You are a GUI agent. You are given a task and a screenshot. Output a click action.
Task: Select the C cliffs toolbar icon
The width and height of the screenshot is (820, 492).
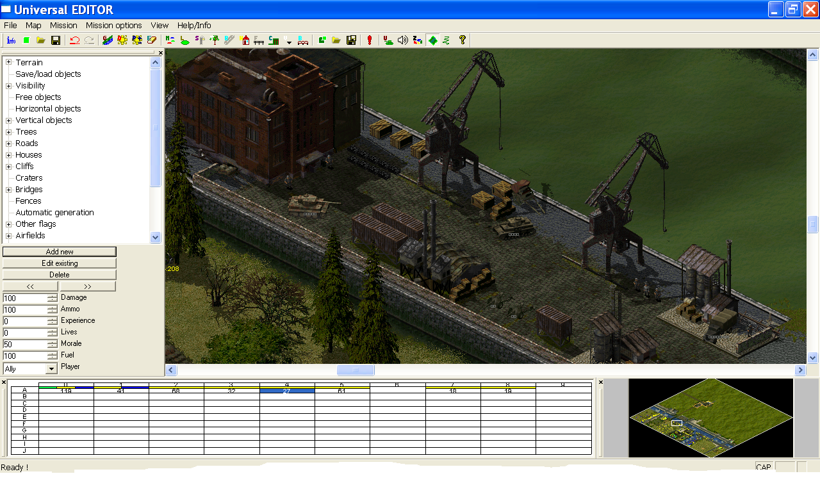click(x=274, y=40)
